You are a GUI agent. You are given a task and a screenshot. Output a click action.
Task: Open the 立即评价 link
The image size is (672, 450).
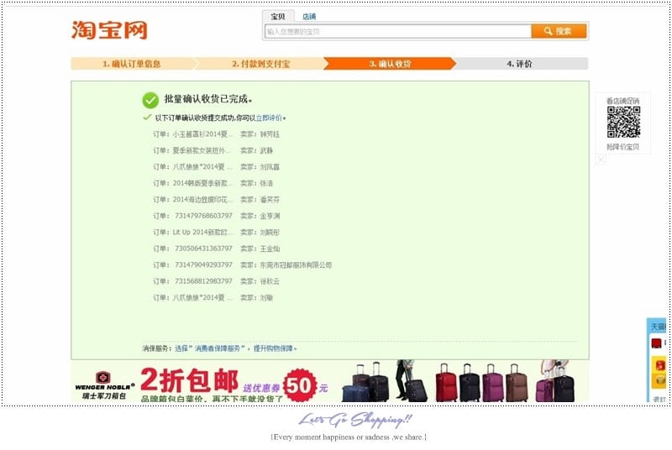pyautogui.click(x=269, y=118)
